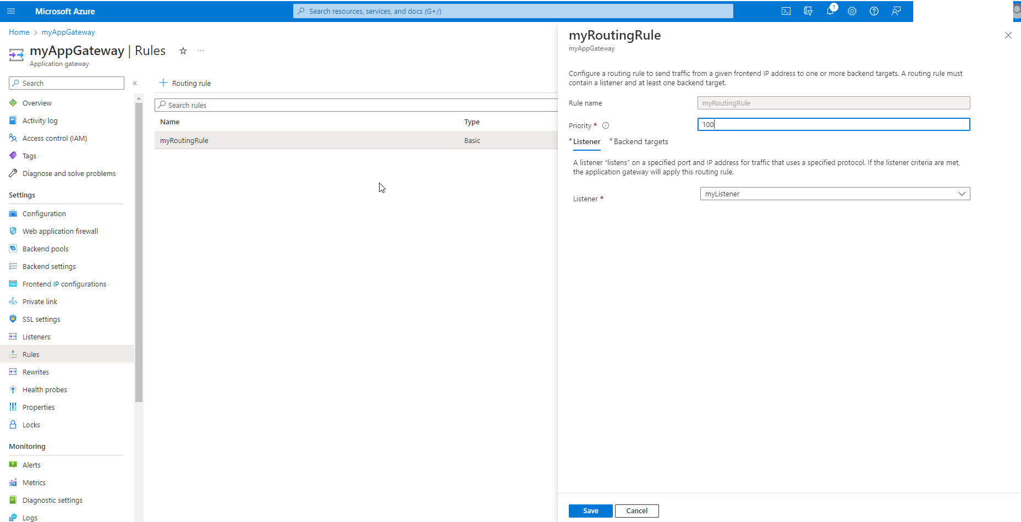Open Health probes
Screen dimensions: 1021x522
[x=45, y=389]
